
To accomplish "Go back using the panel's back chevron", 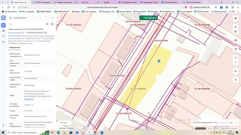I will click(x=11, y=24).
